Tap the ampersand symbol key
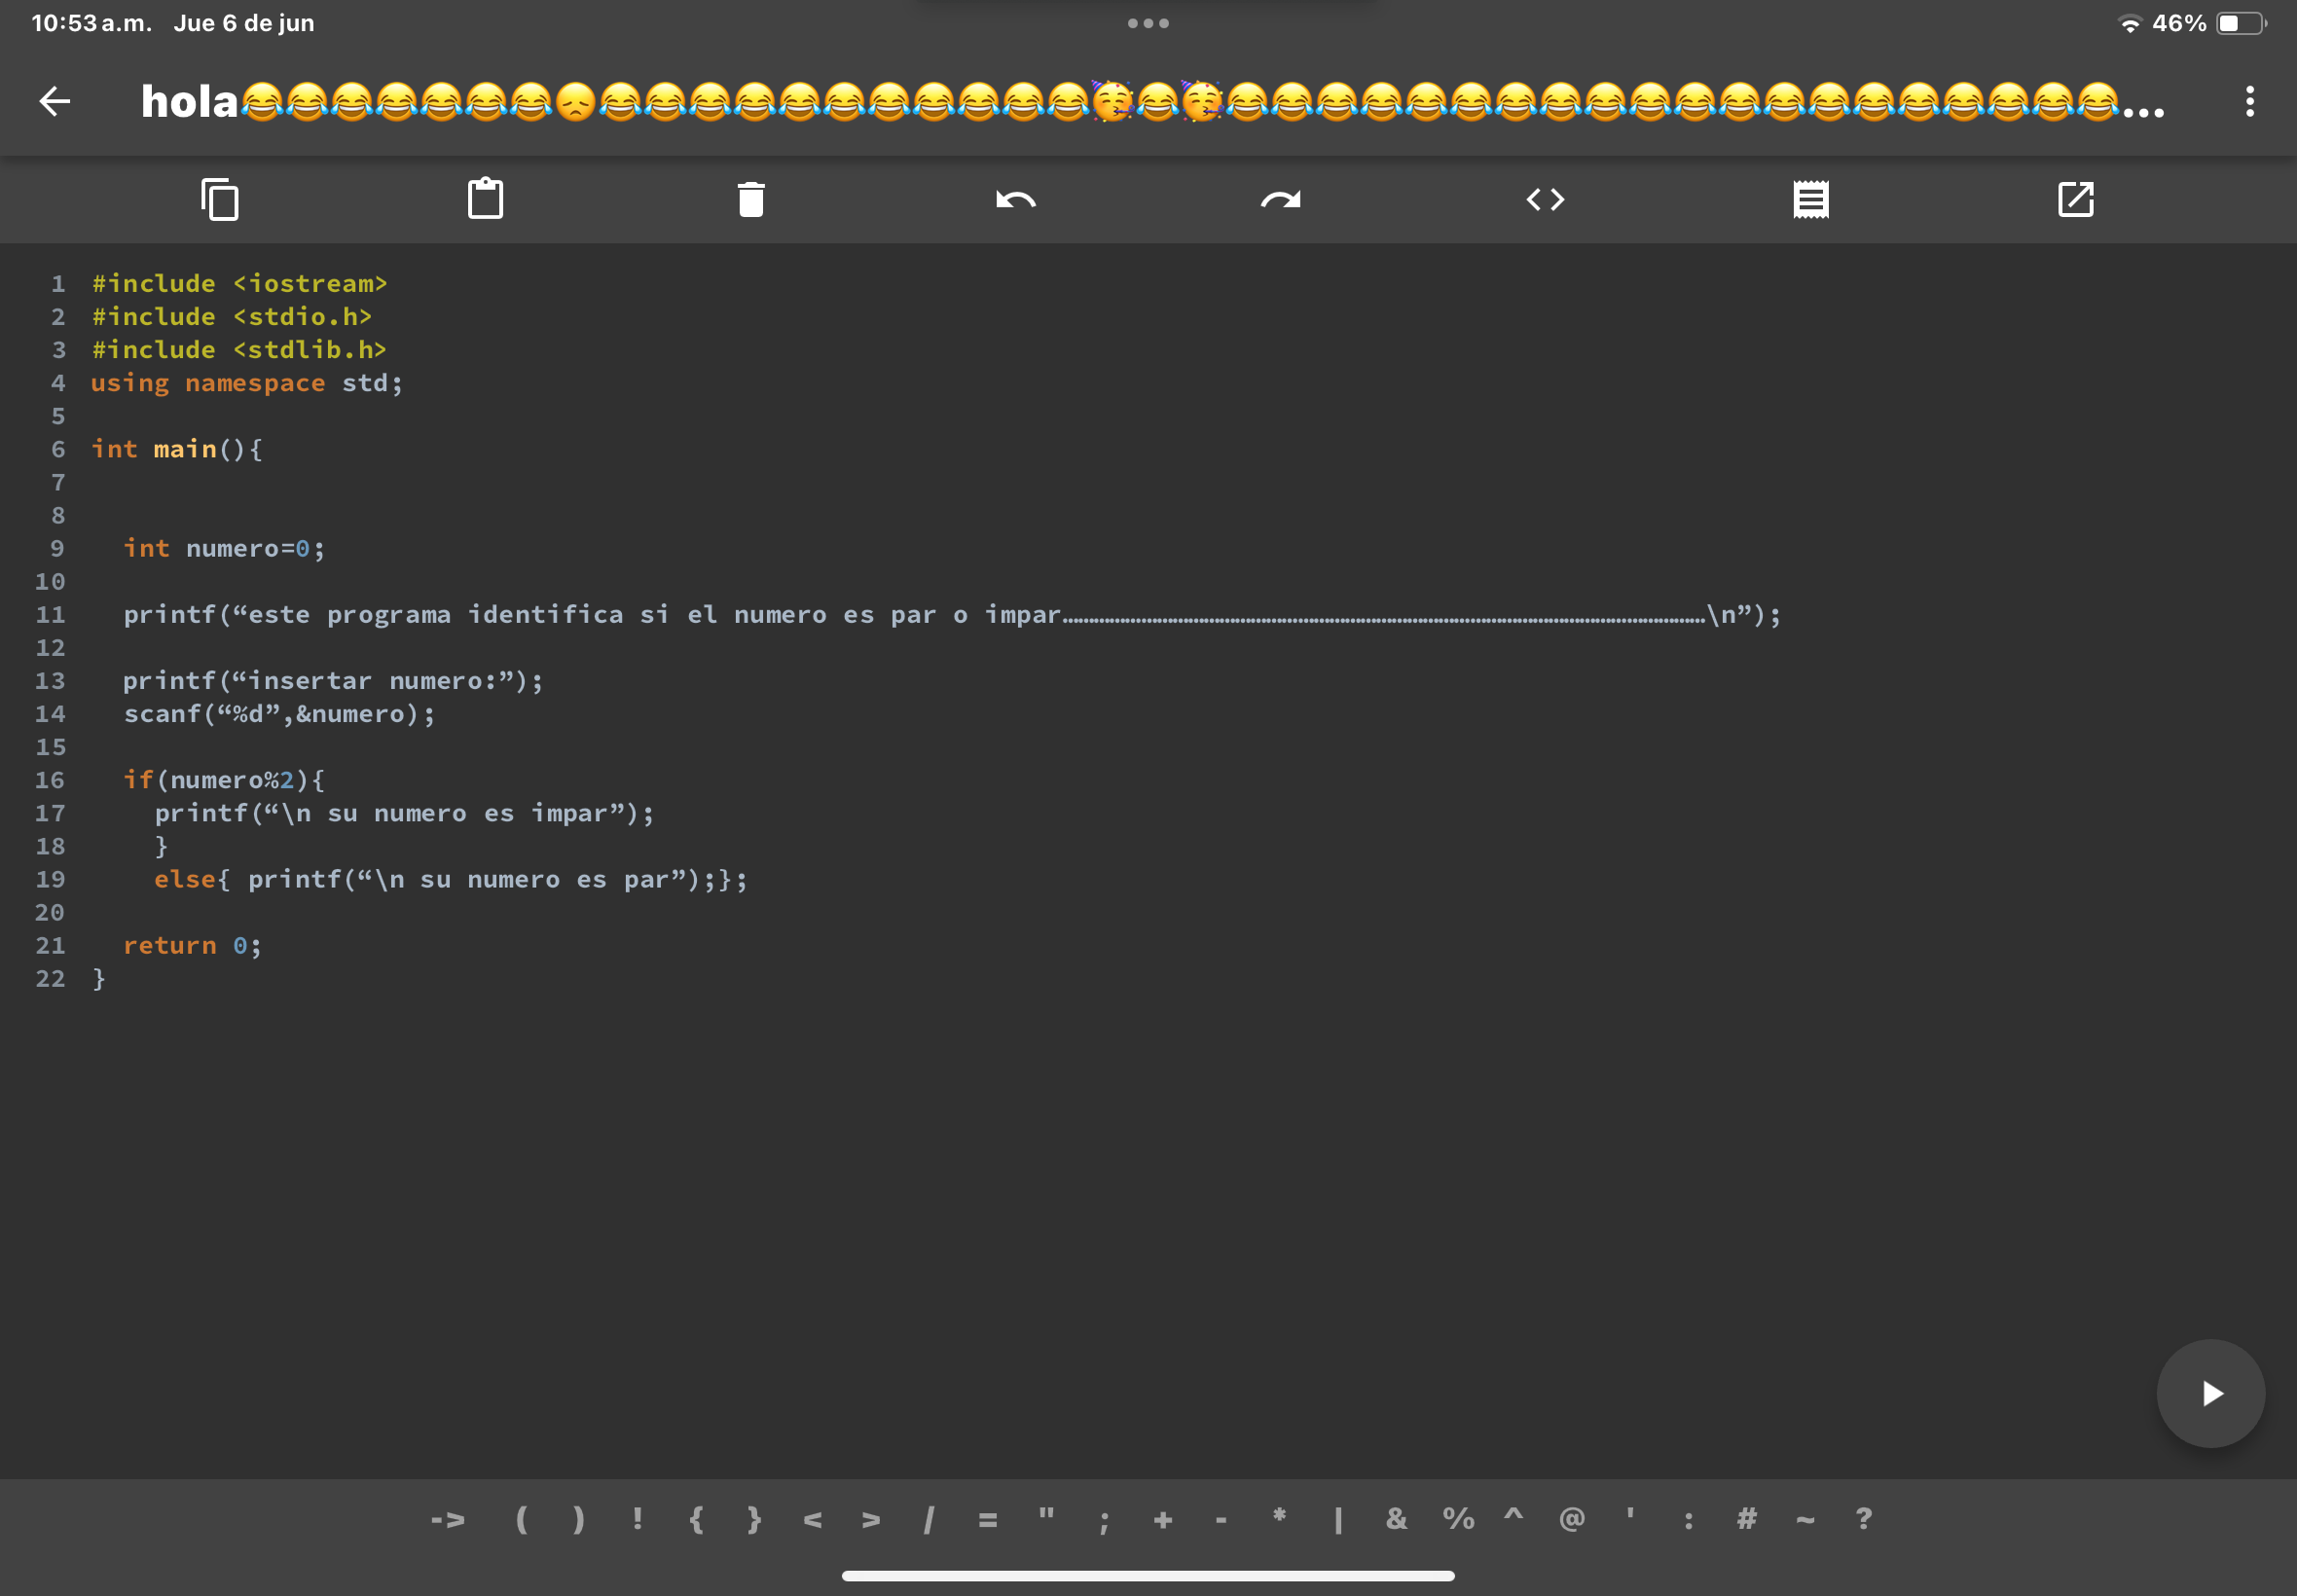Screen dimensions: 2297x1596 1396,1520
